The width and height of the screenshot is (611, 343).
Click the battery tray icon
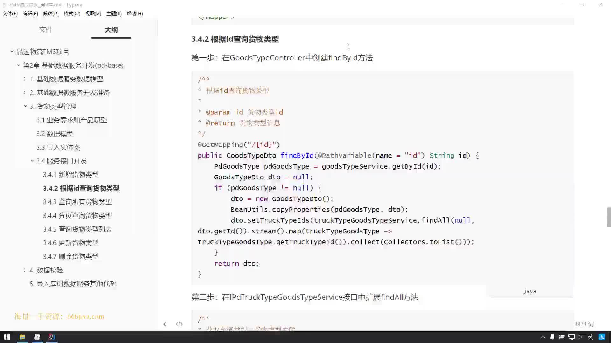pos(562,337)
